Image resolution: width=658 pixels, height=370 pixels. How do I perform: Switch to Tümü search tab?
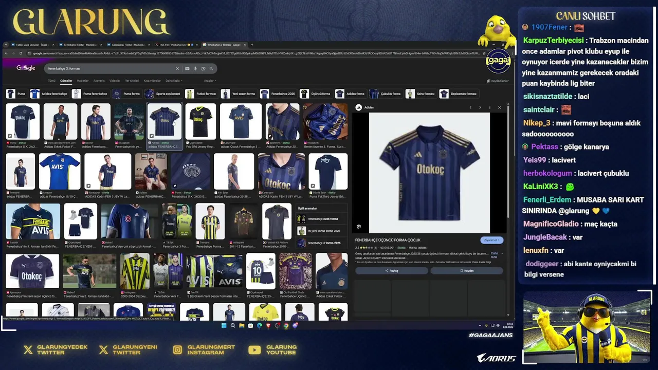pos(51,81)
